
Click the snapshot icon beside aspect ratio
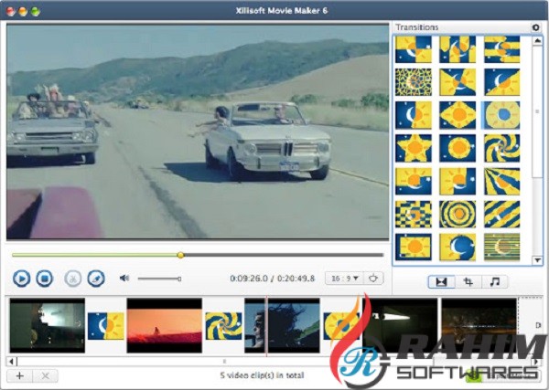click(373, 279)
